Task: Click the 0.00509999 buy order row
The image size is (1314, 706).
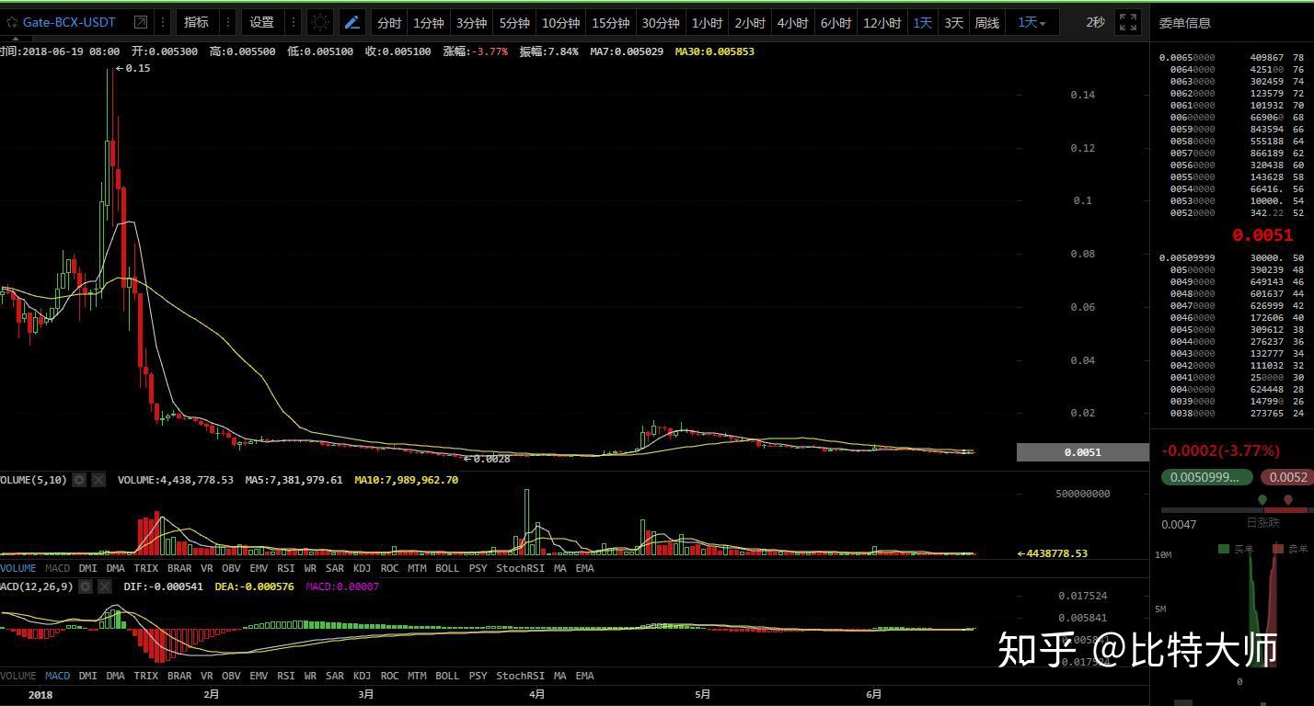Action: pyautogui.click(x=1232, y=257)
